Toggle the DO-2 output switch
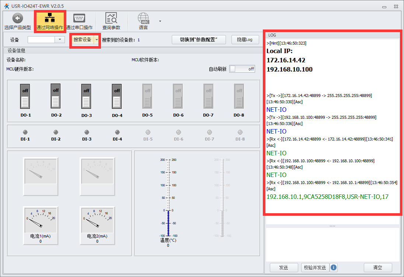The image size is (404, 277). [56, 96]
